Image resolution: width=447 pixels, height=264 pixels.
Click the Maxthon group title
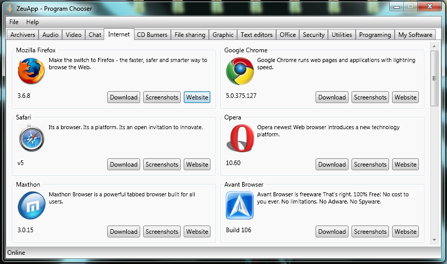click(28, 185)
